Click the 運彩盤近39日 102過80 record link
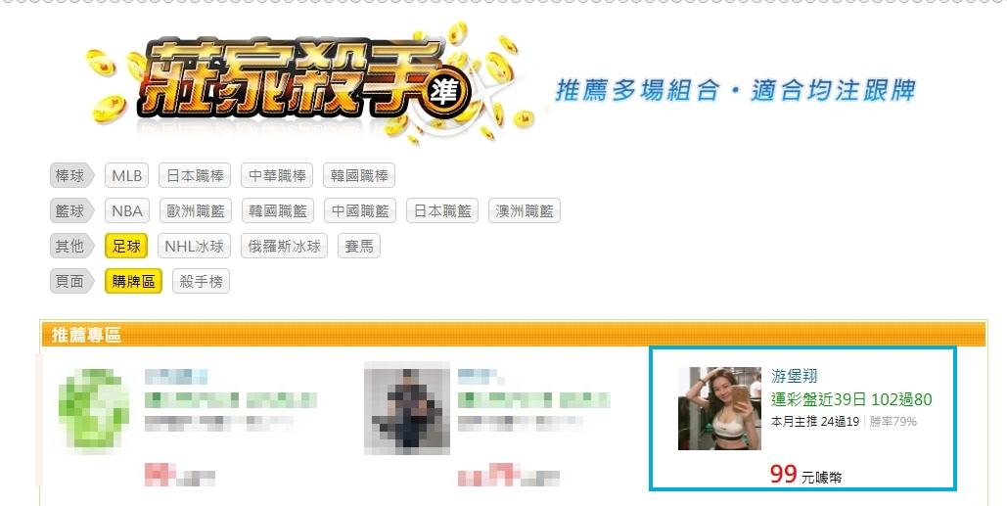Viewport: 1007px width, 506px height. point(851,399)
